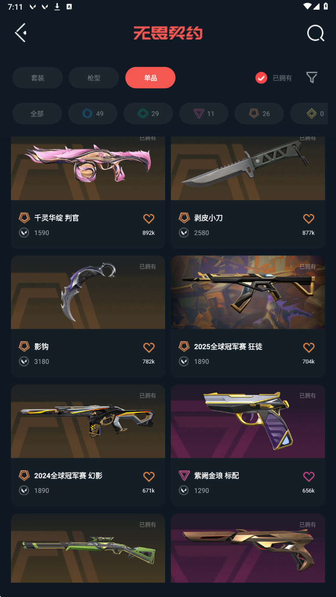Toggle the 已拥有 owned checkbox
The image size is (336, 597).
[x=261, y=78]
